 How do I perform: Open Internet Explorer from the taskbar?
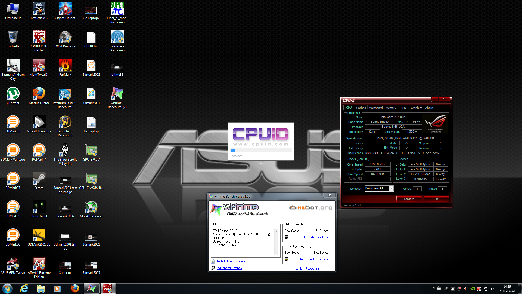24,289
